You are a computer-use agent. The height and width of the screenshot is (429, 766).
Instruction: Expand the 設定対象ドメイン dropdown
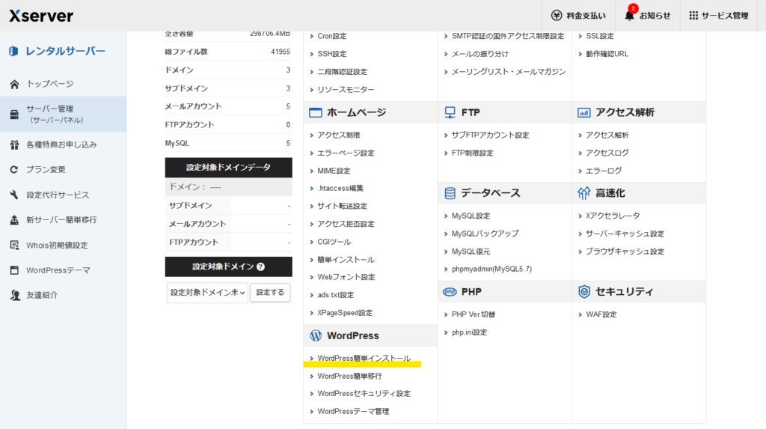(206, 293)
